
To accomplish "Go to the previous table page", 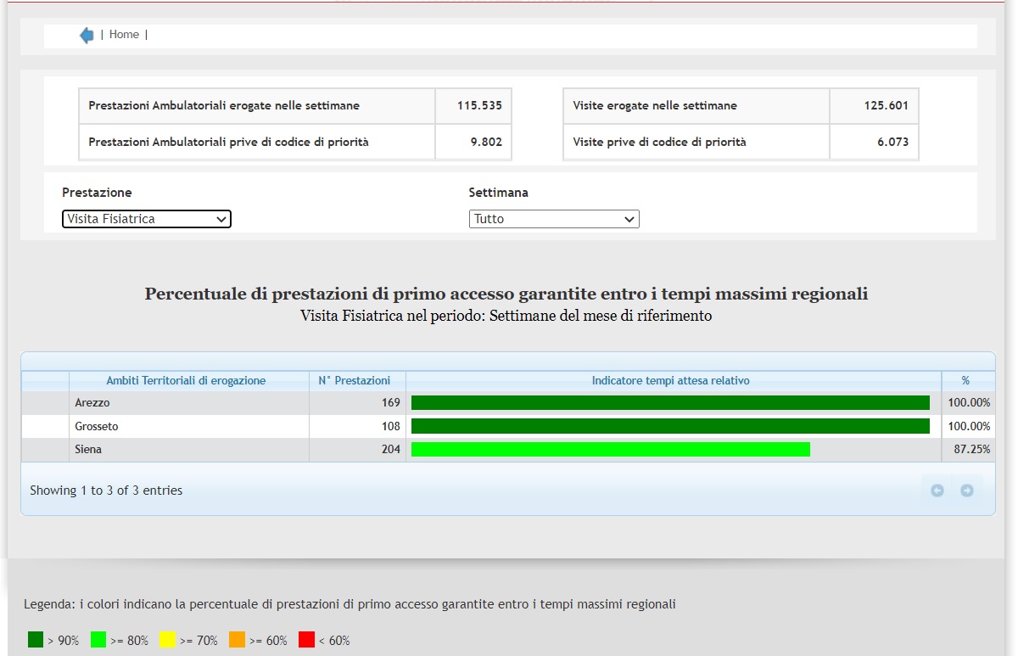I will tap(937, 491).
